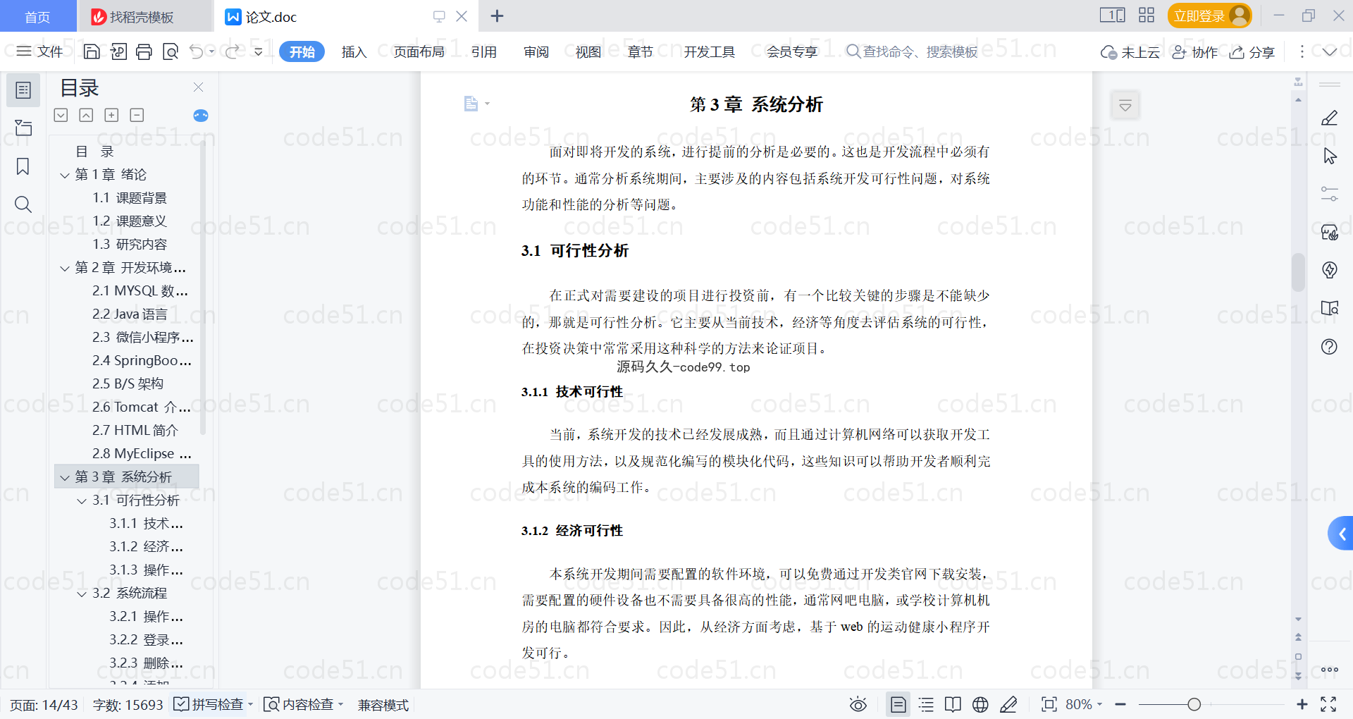Image resolution: width=1353 pixels, height=719 pixels.
Task: Click the Save icon in toolbar
Action: 92,51
